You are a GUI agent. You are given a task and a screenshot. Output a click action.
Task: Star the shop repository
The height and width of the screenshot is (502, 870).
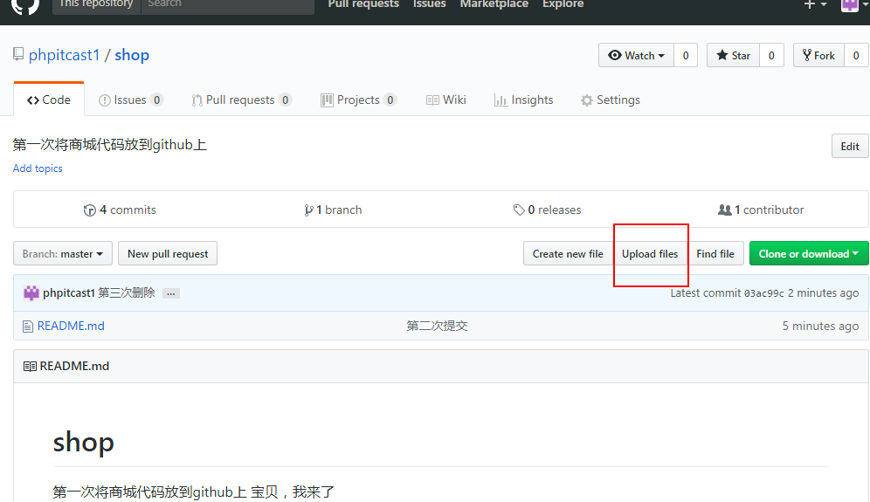pos(733,56)
